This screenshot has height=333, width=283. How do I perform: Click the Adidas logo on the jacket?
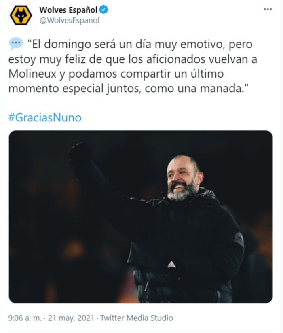(172, 265)
